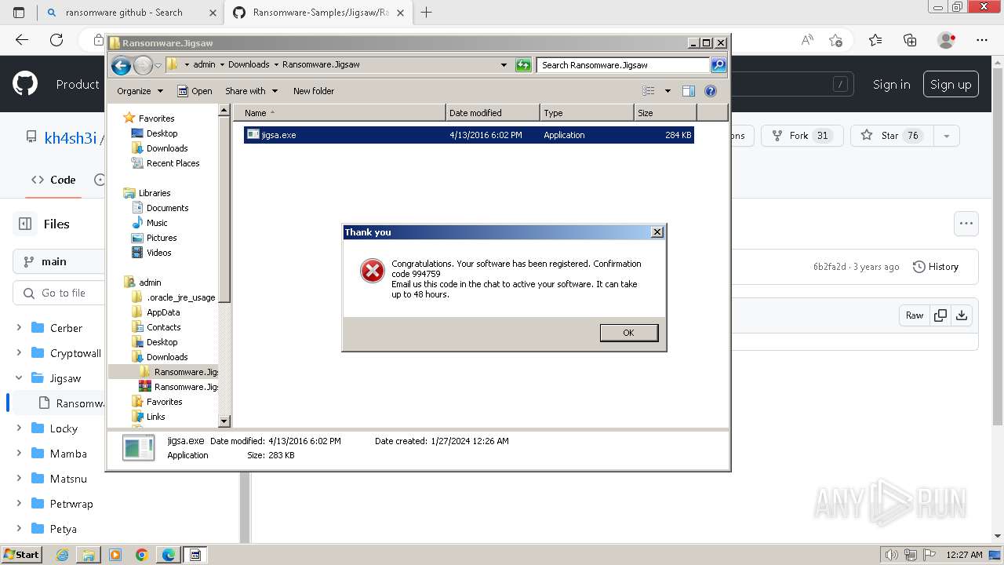This screenshot has width=1004, height=565.
Task: Click OK in the Thank you dialog
Action: click(x=628, y=333)
